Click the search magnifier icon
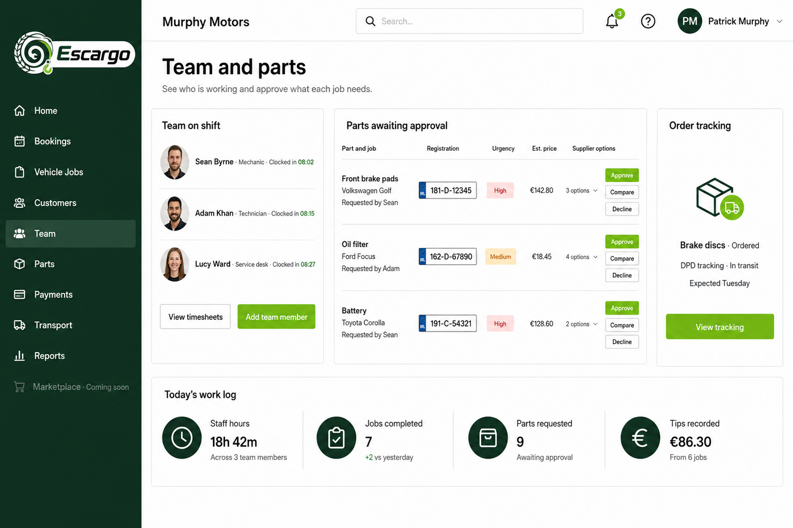Screen dimensions: 793x528 tap(371, 21)
